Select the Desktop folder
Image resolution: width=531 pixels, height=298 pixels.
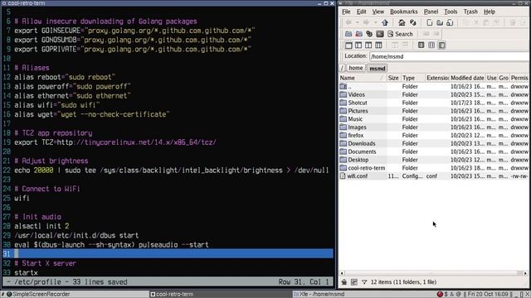tap(433, 160)
